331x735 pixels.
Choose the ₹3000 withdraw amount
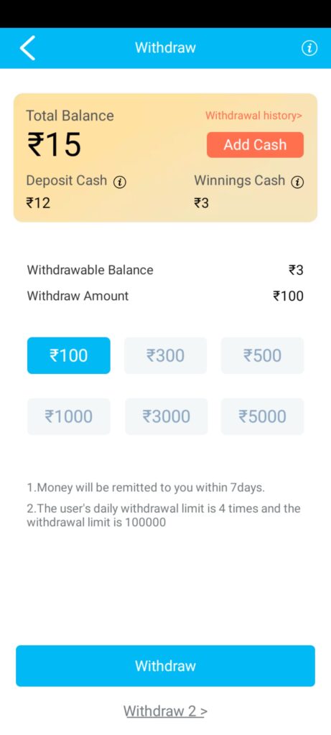(x=165, y=416)
